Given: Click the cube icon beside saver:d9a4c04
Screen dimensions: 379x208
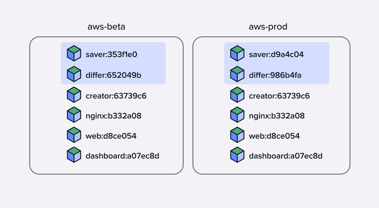Looking at the screenshot, I should 237,54.
